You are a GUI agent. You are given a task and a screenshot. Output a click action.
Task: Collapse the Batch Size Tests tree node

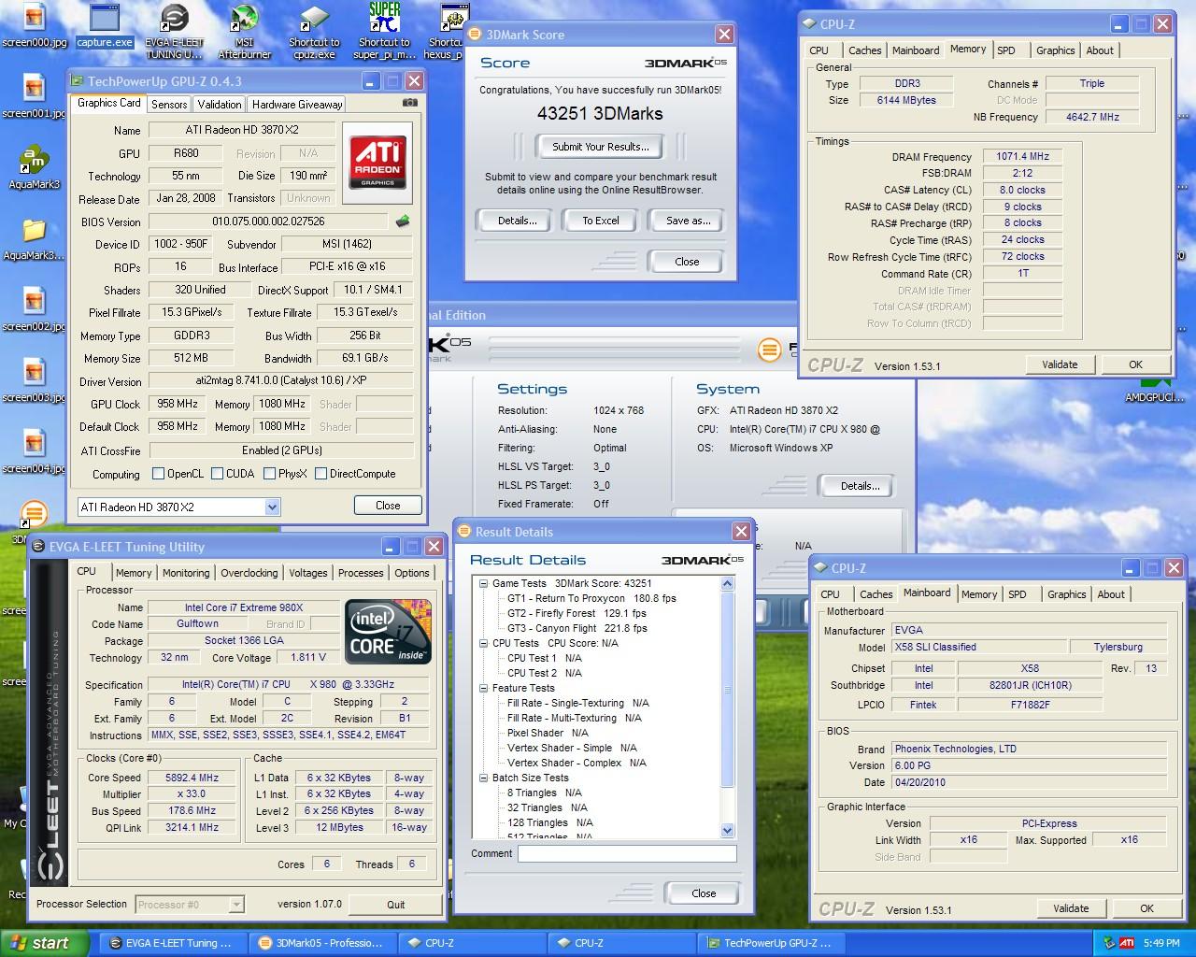tap(484, 778)
